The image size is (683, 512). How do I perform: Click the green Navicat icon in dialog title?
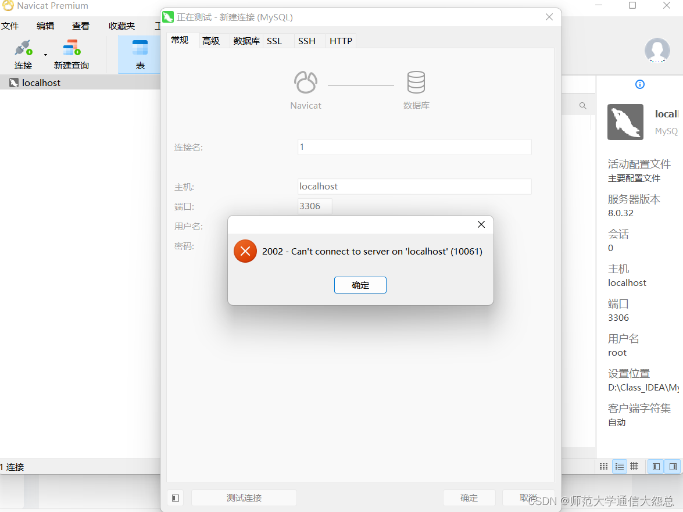click(168, 17)
